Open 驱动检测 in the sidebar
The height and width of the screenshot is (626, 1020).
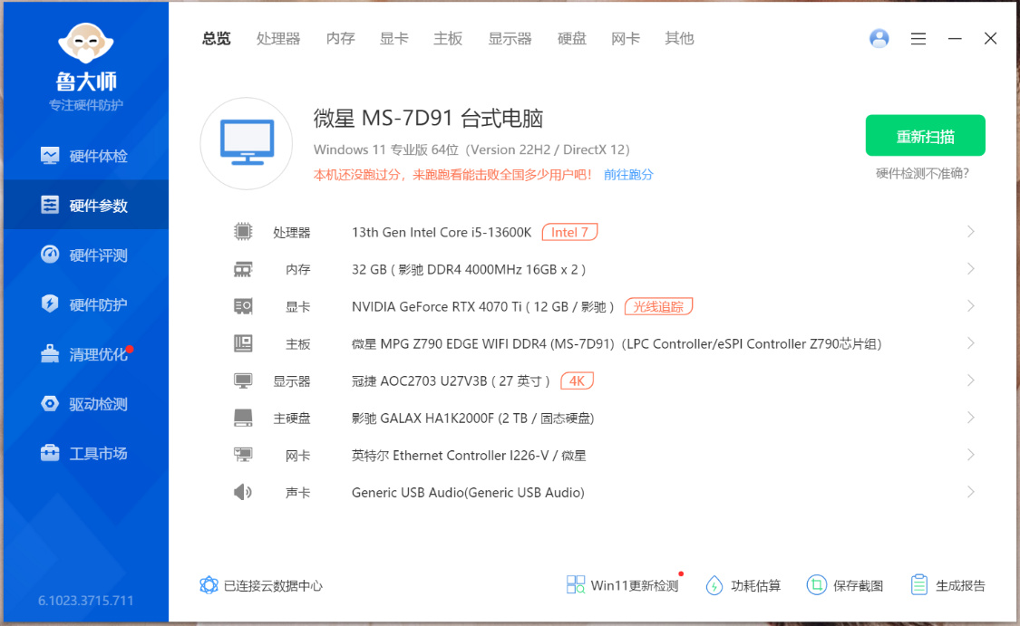pyautogui.click(x=86, y=404)
